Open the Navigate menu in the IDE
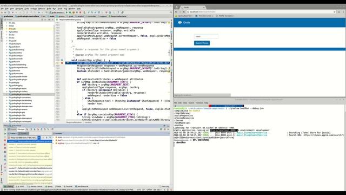Screen dimensions: 346x195 pos(19,9)
